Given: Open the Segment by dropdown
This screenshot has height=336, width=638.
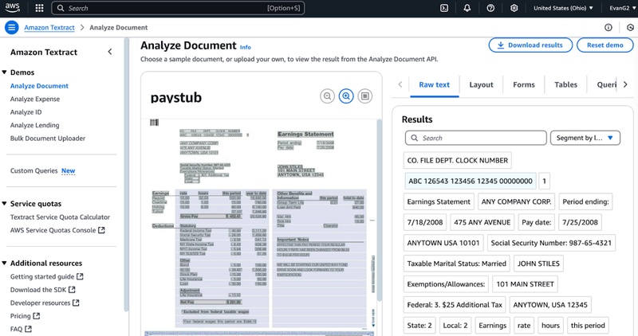Looking at the screenshot, I should click(585, 138).
